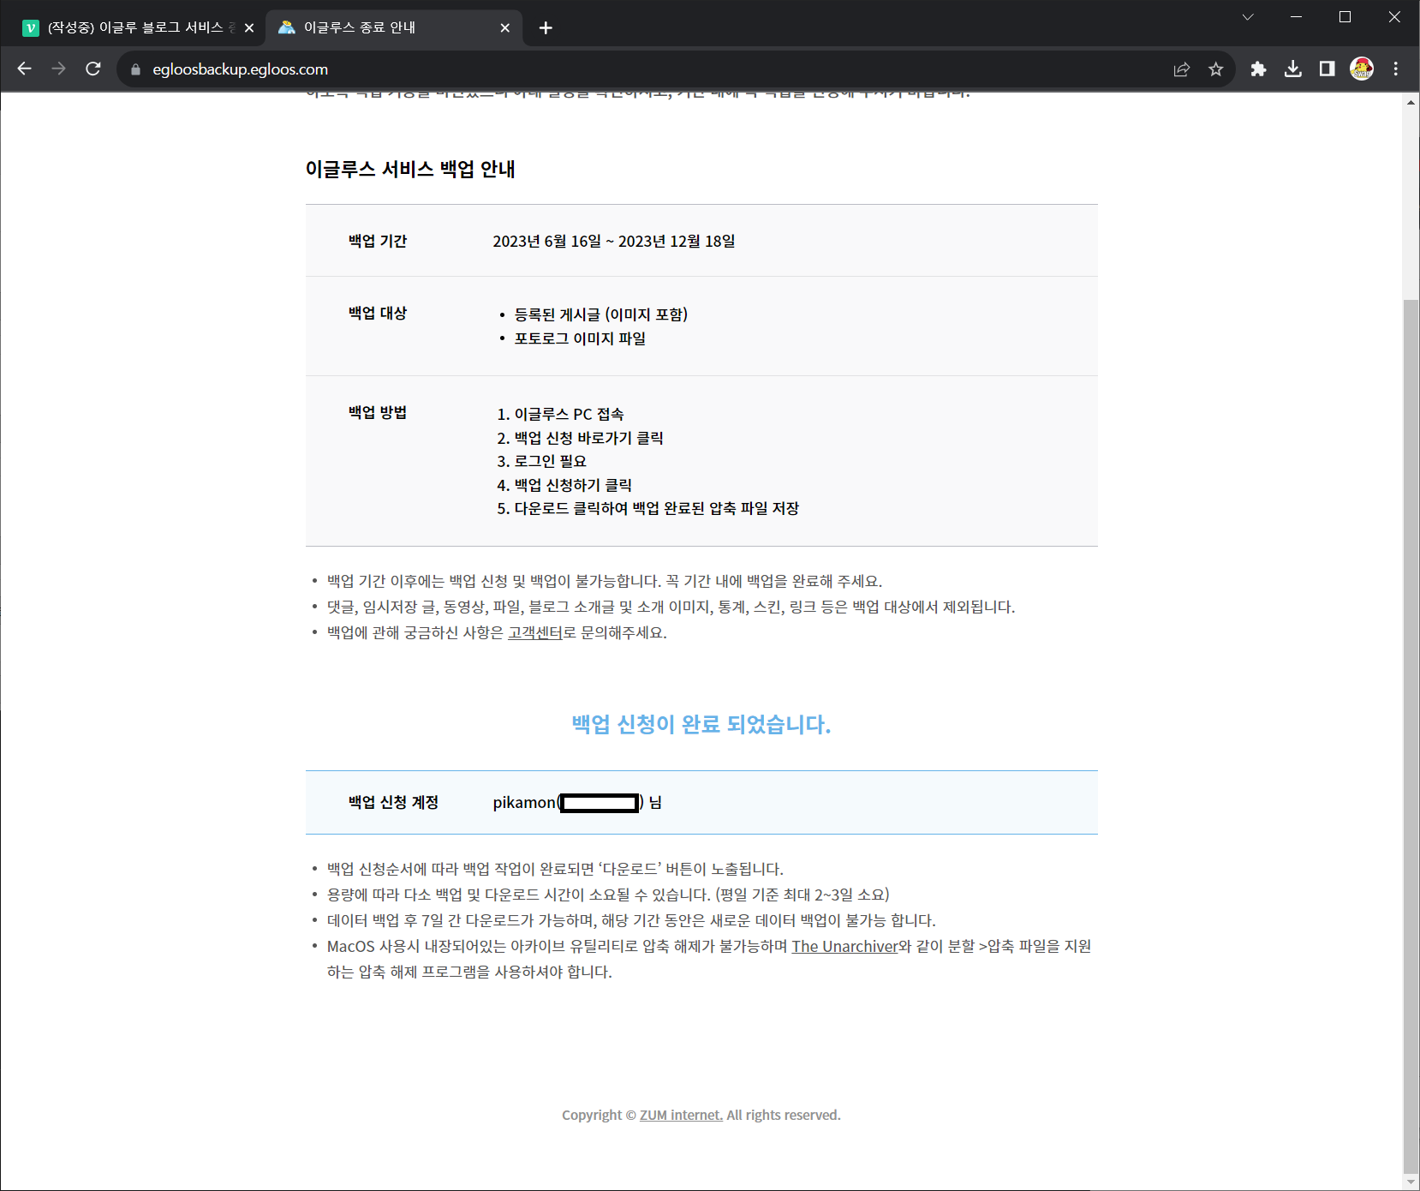This screenshot has width=1420, height=1191.
Task: Click 백업 기간 label
Action: pyautogui.click(x=378, y=241)
